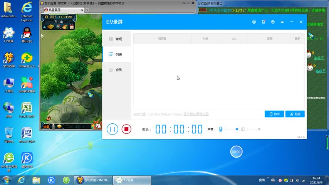The height and width of the screenshot is (185, 329).
Task: Expand the arrow on the game's left edge
Action: (42, 36)
